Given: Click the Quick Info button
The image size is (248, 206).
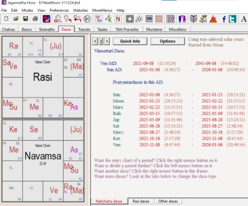Looking at the screenshot, I should point(130,41).
